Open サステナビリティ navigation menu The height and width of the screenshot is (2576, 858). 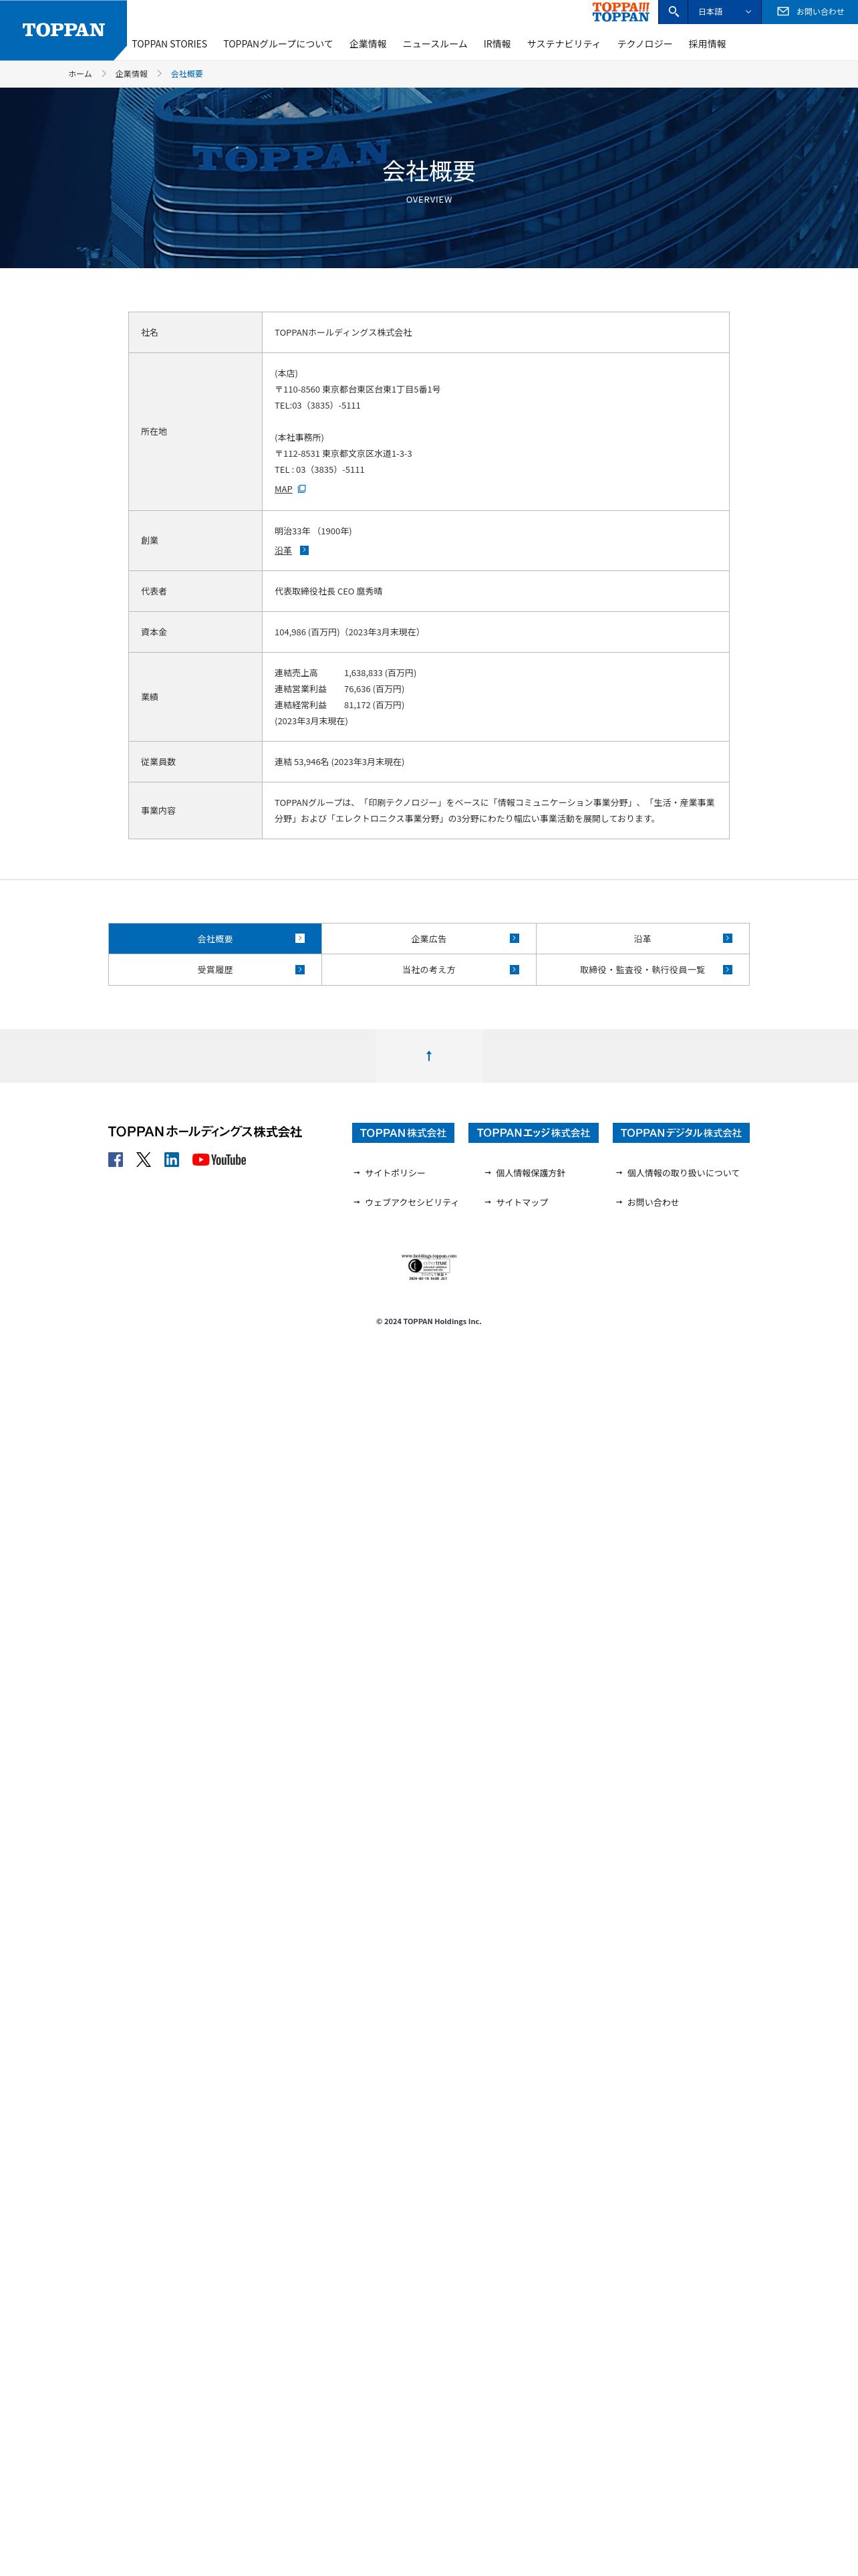pos(563,44)
